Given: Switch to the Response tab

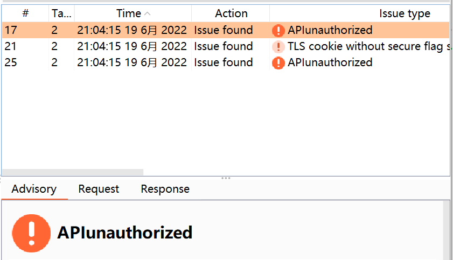Looking at the screenshot, I should pyautogui.click(x=165, y=189).
